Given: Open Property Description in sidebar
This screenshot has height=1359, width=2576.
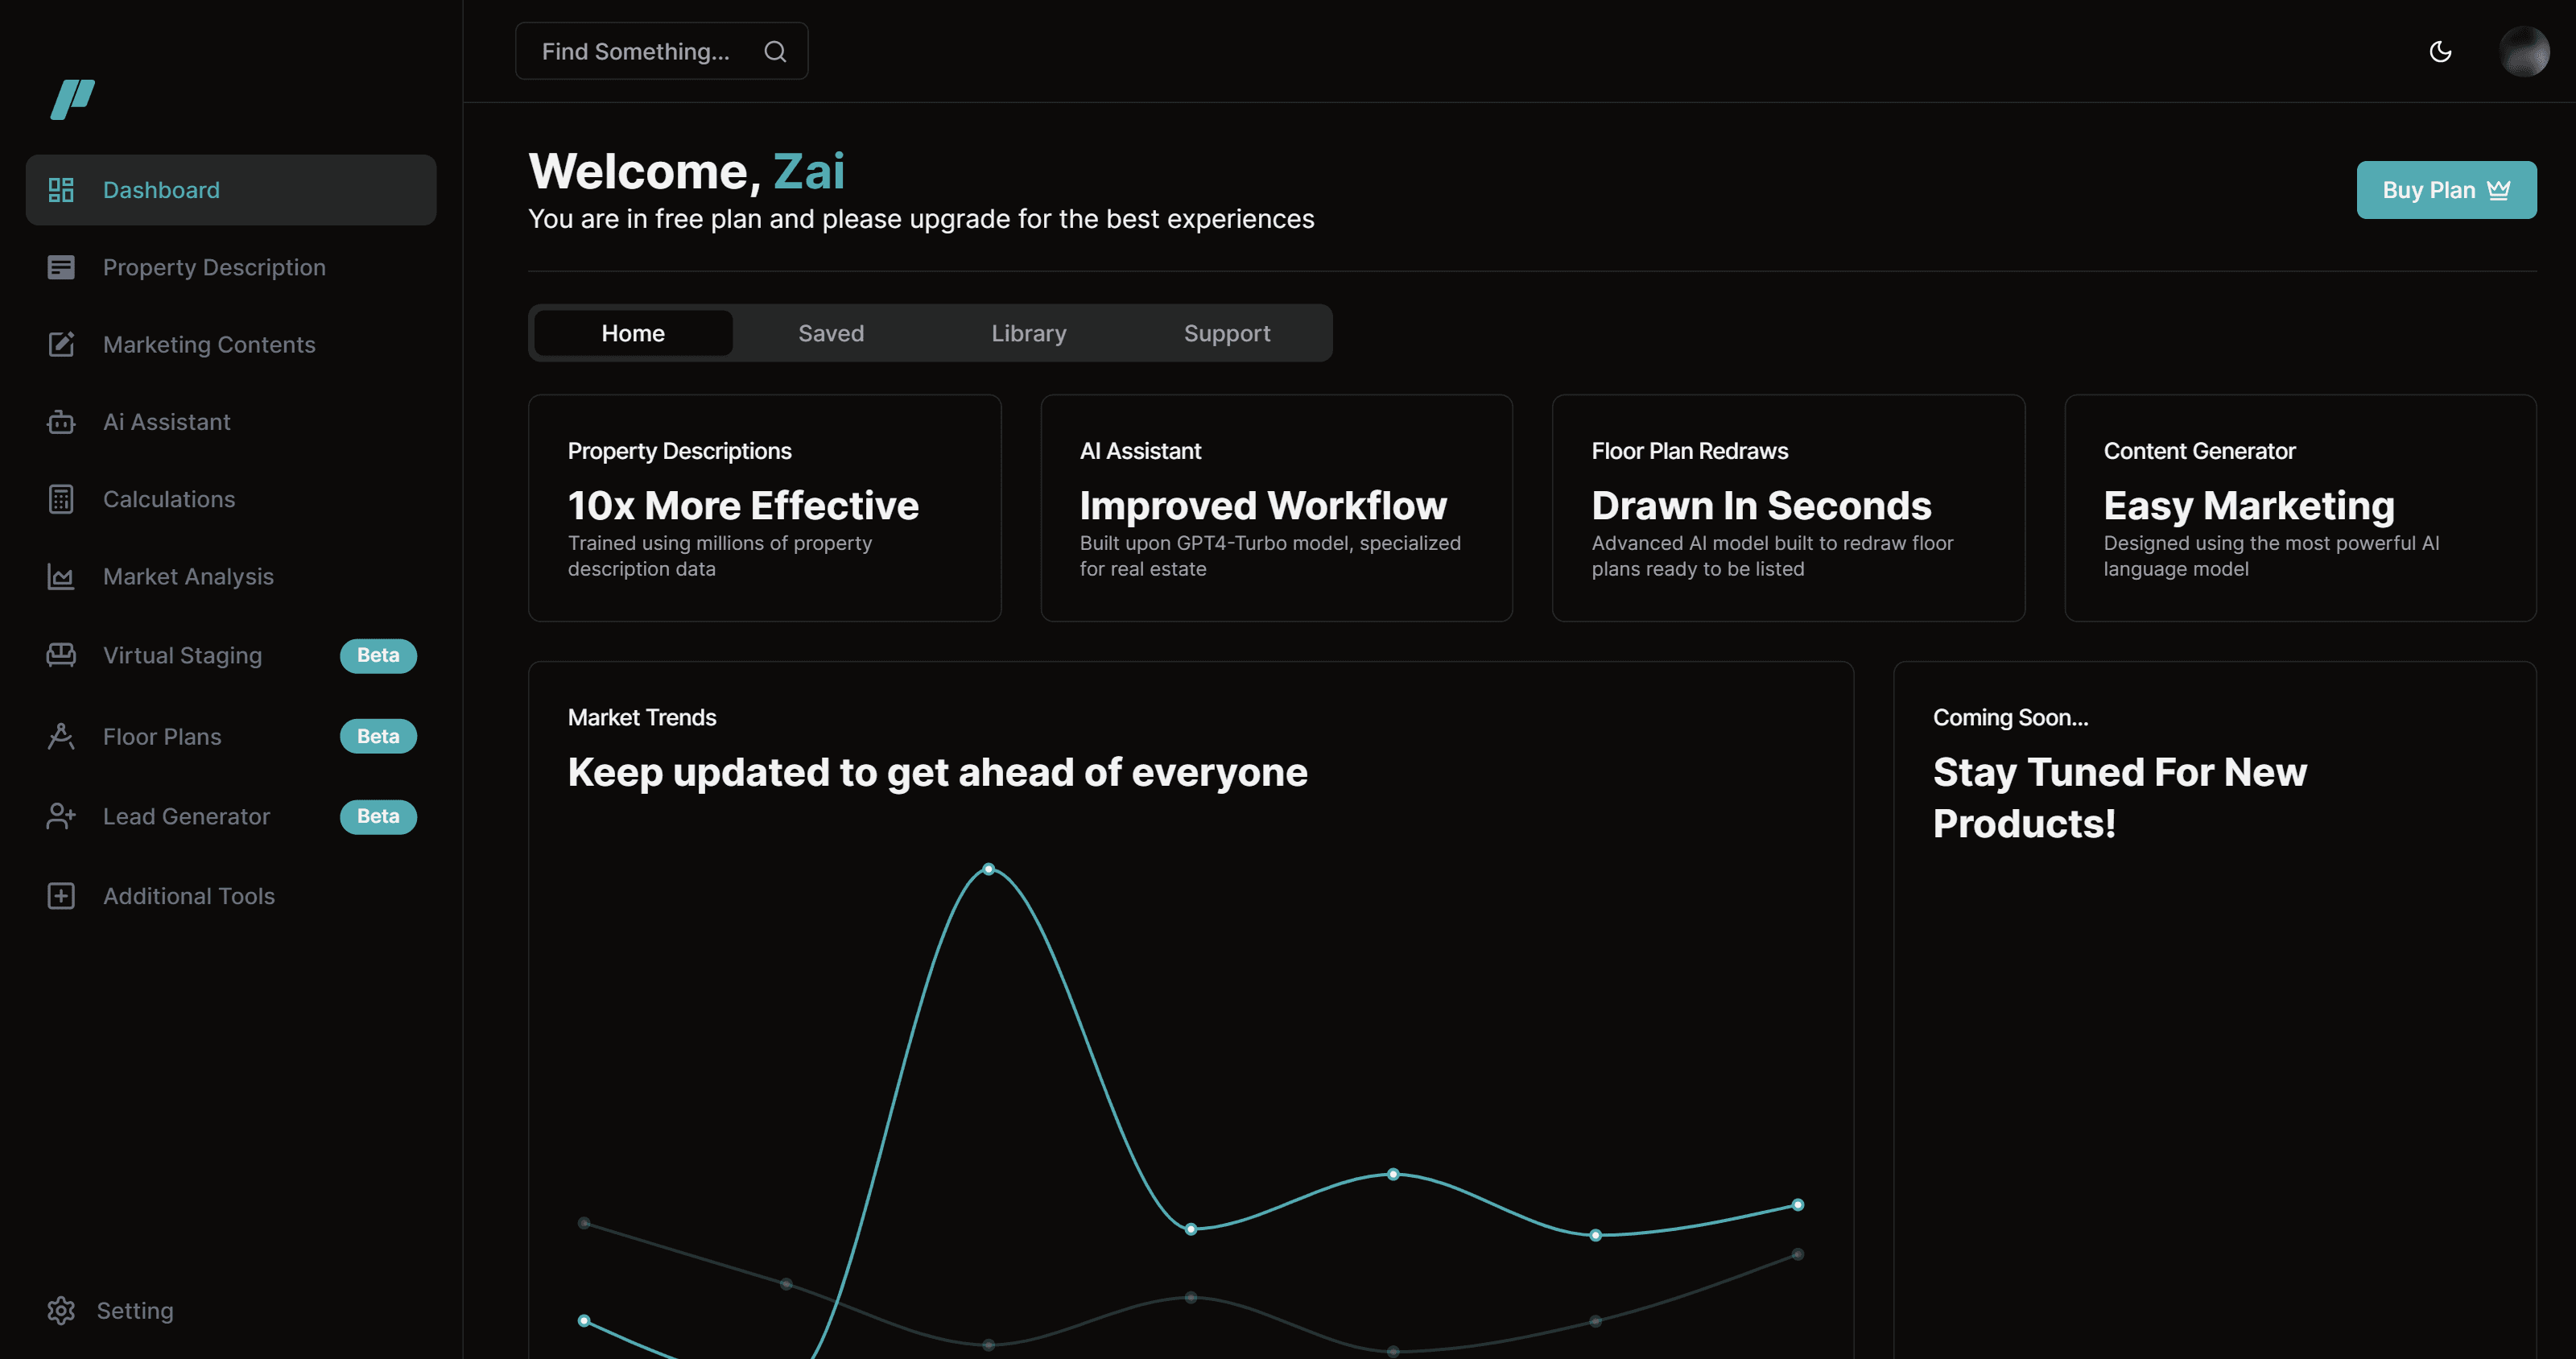Looking at the screenshot, I should coord(214,267).
